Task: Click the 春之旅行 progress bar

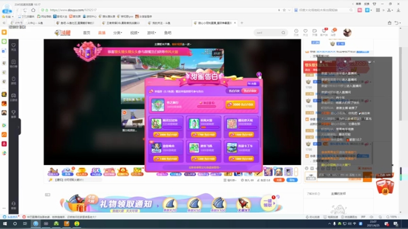Action: pos(207,107)
